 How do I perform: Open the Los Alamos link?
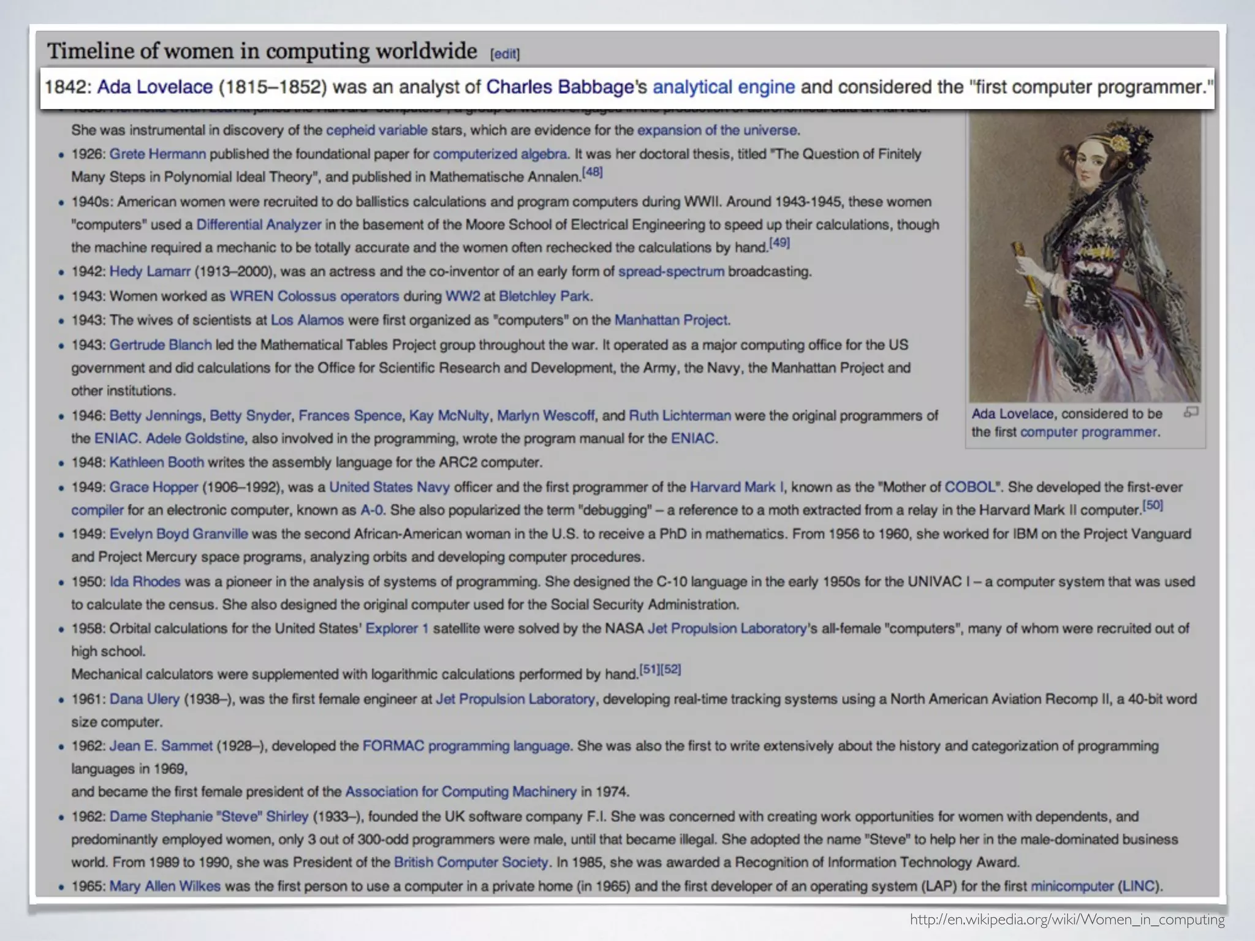pyautogui.click(x=307, y=320)
